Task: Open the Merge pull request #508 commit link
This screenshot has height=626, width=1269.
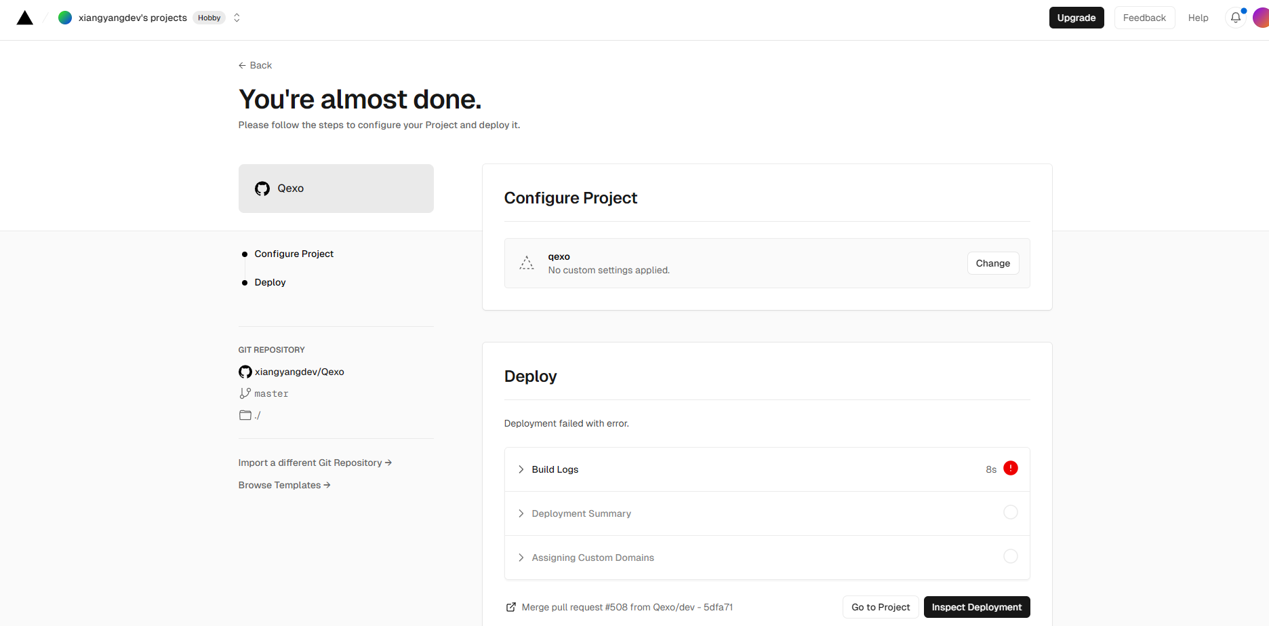Action: click(627, 607)
